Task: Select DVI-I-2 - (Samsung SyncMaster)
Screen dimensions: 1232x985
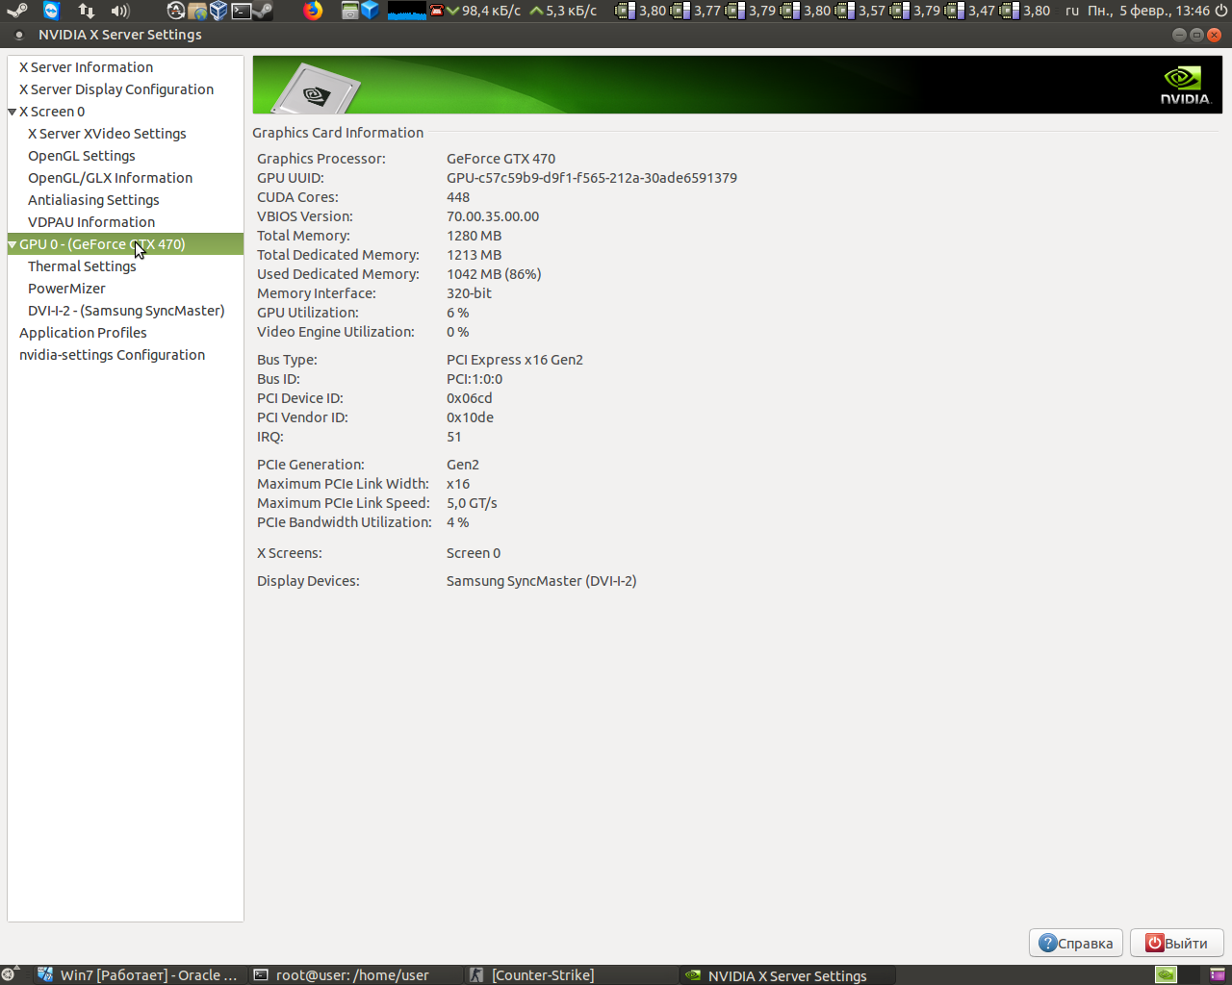Action: 126,311
